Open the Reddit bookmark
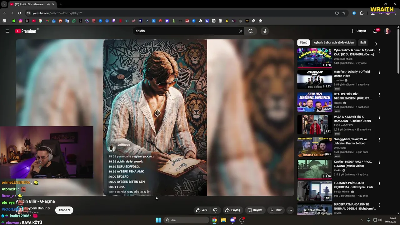This screenshot has height=225, width=400. pyautogui.click(x=60, y=21)
